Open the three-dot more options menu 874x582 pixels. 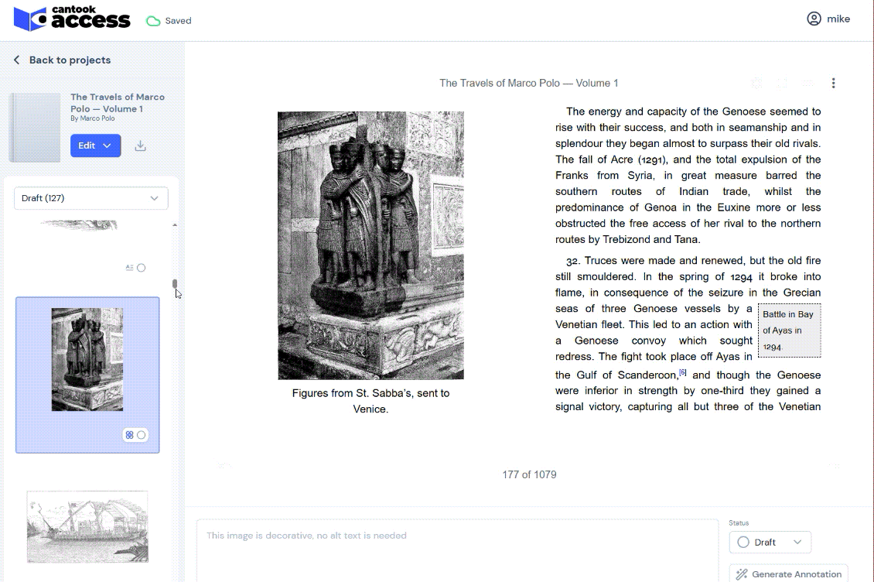833,84
